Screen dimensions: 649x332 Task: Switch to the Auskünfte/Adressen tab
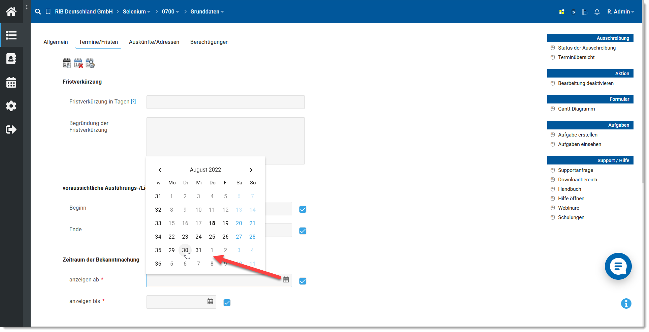point(154,42)
